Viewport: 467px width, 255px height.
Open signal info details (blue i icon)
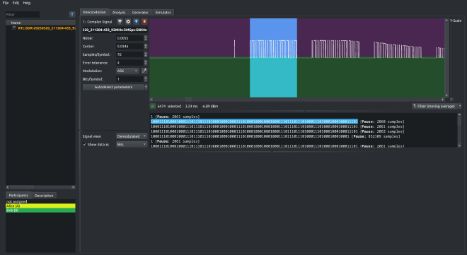tap(136, 22)
